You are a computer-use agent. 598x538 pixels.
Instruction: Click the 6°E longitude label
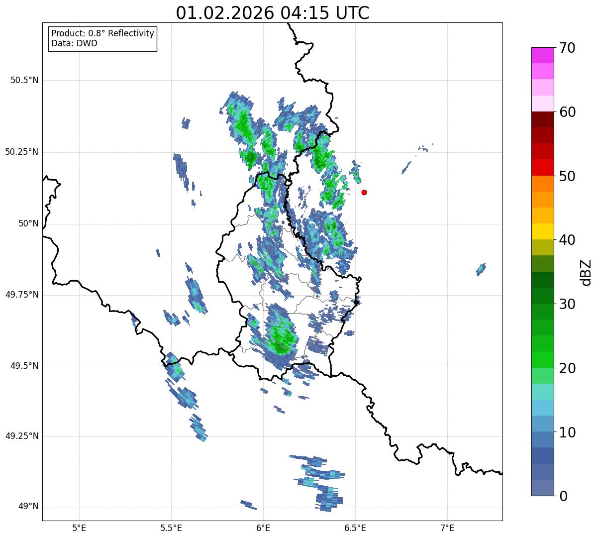[263, 528]
